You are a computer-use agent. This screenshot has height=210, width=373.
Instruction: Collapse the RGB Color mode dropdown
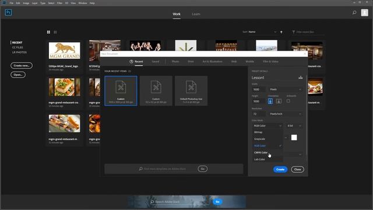tap(268, 126)
